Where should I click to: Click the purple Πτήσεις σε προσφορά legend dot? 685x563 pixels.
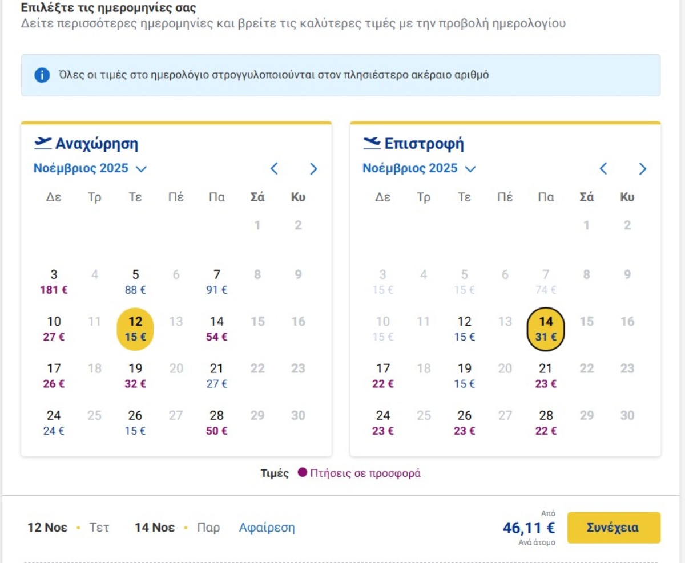[x=302, y=473]
